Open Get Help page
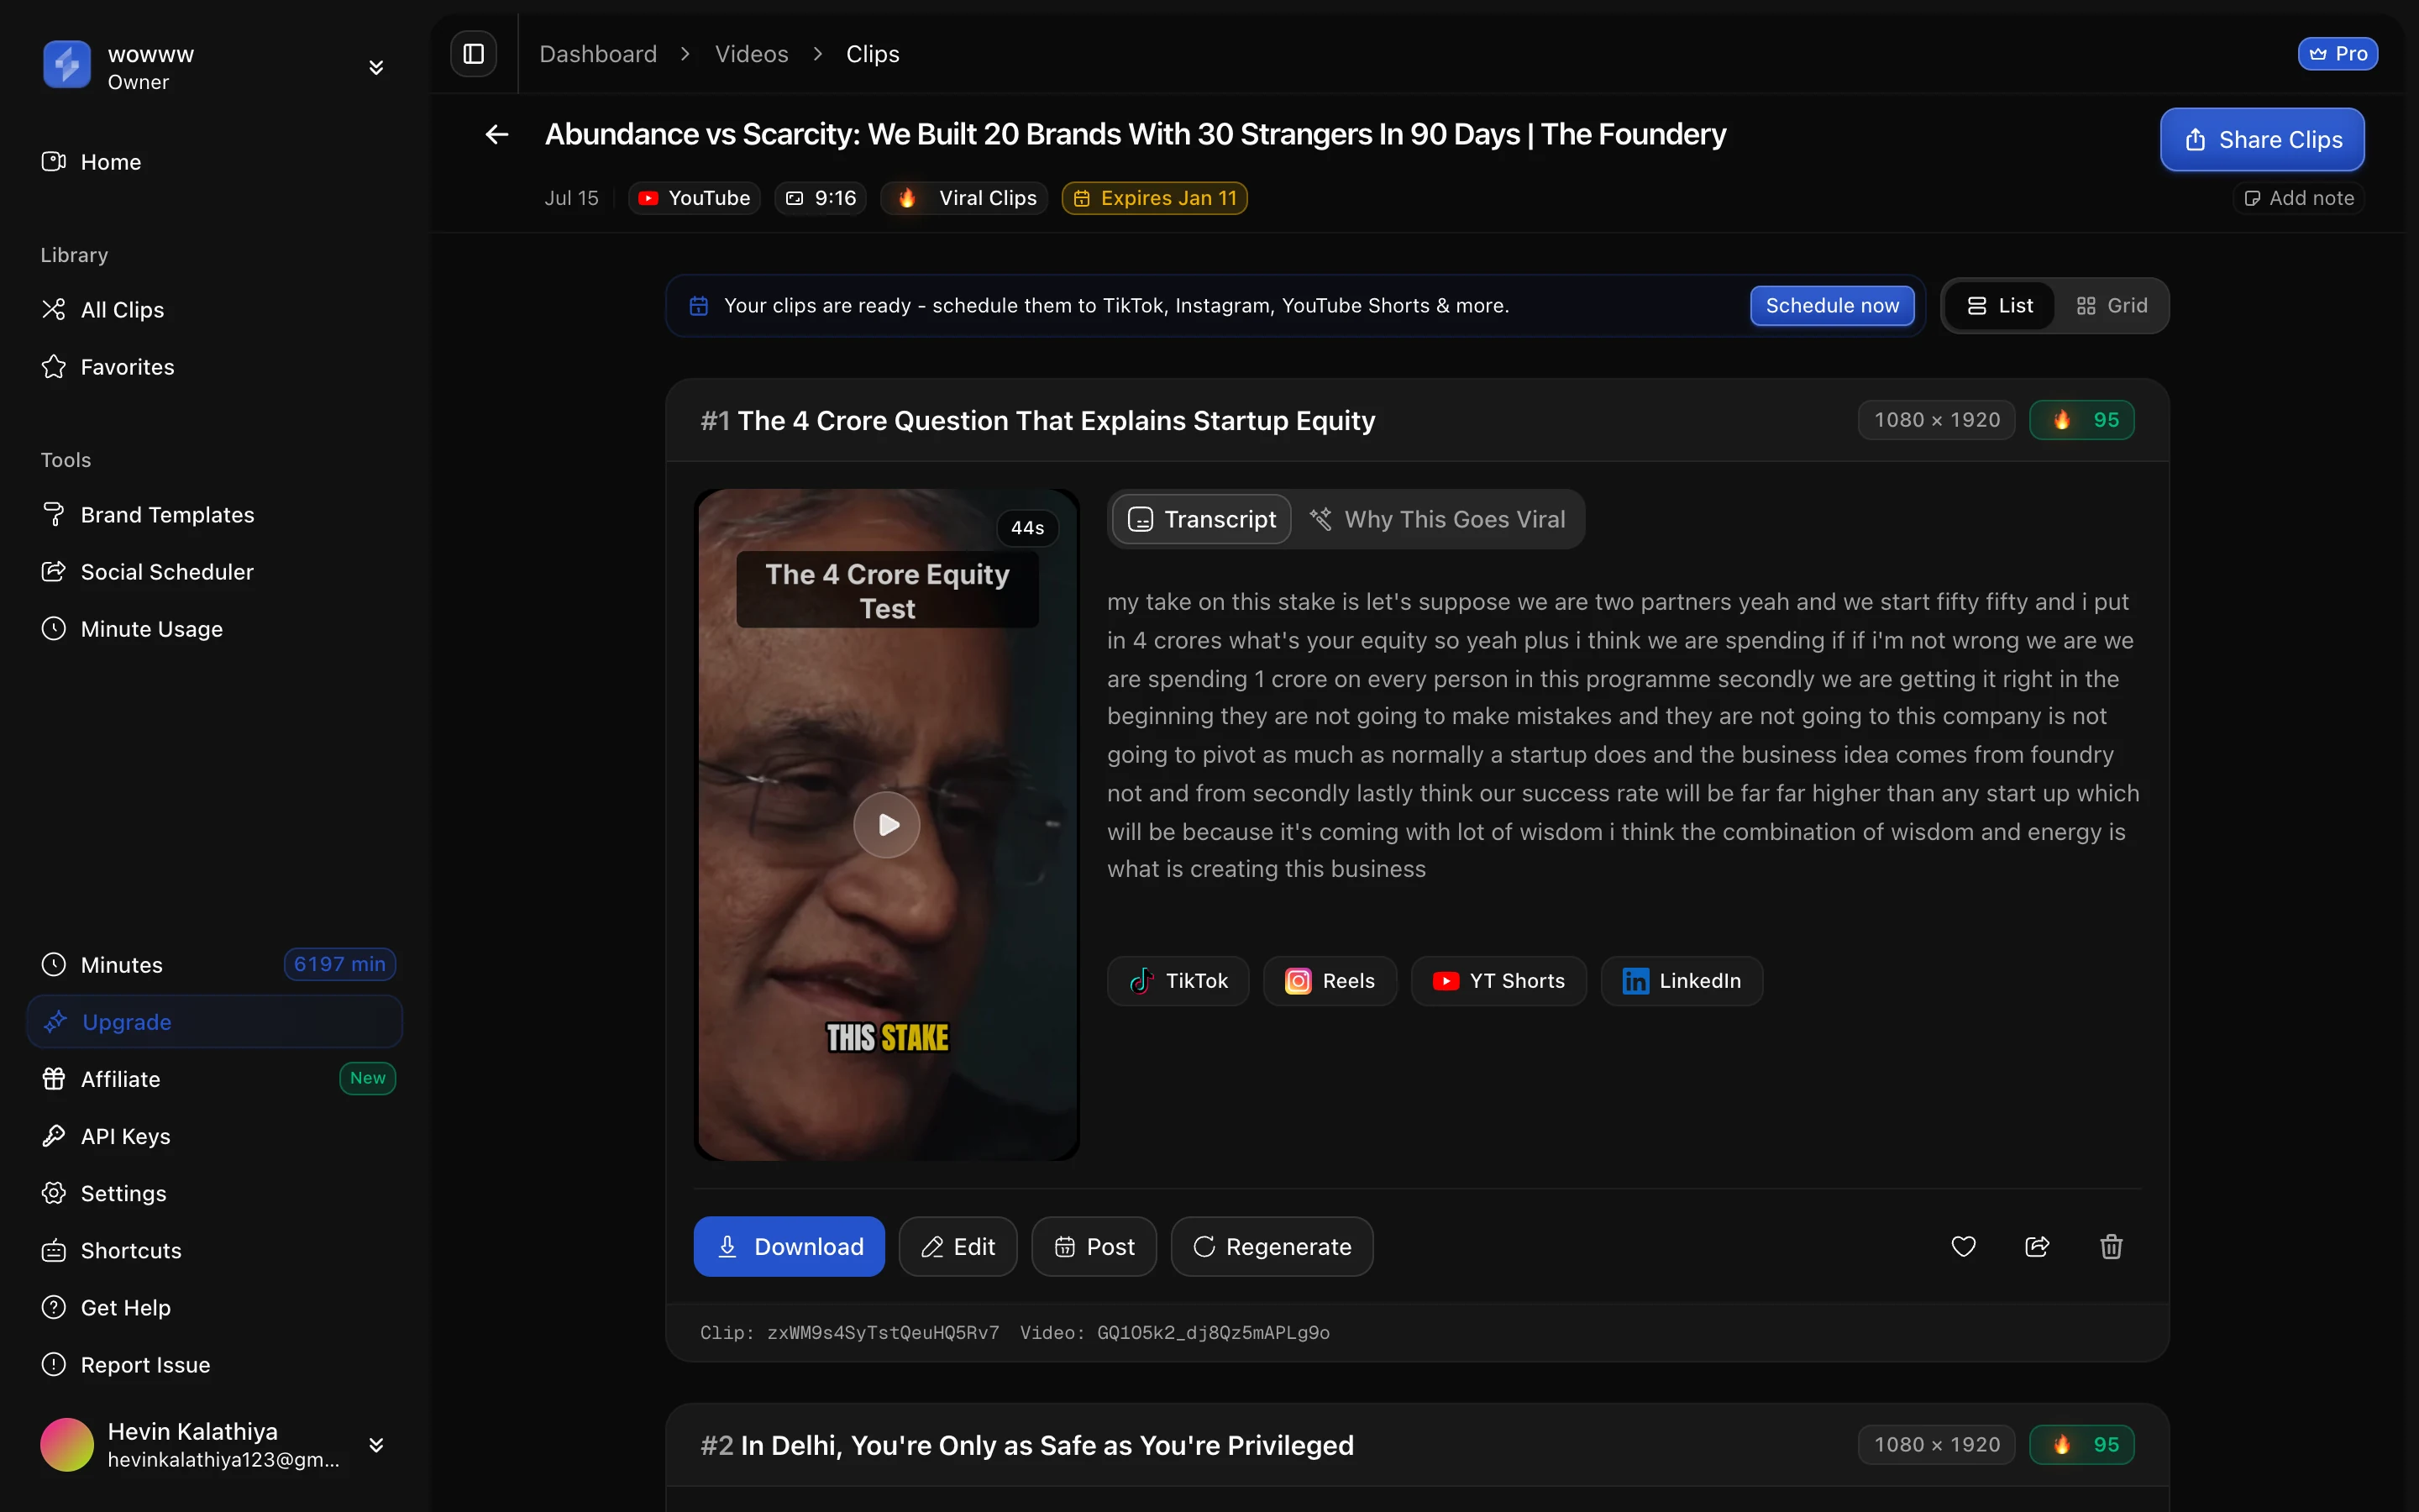The image size is (2419, 1512). click(215, 1308)
